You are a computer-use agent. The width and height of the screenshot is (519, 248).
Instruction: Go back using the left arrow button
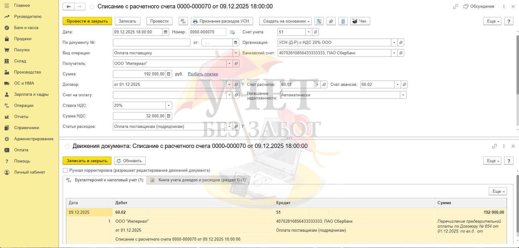click(x=69, y=6)
